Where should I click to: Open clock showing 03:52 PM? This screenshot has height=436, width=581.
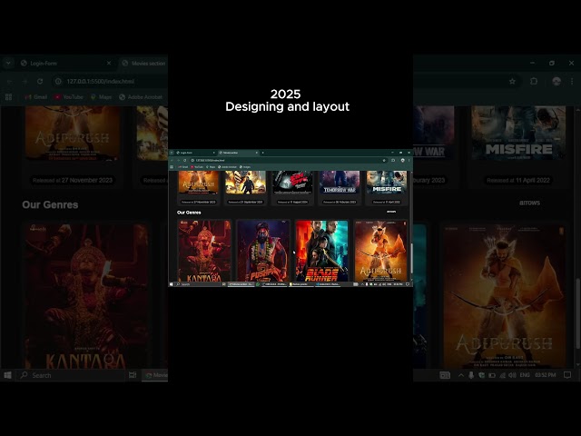coord(546,375)
